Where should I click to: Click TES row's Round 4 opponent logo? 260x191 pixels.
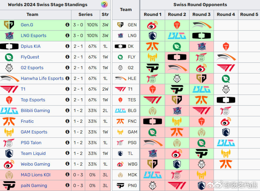point(226,100)
